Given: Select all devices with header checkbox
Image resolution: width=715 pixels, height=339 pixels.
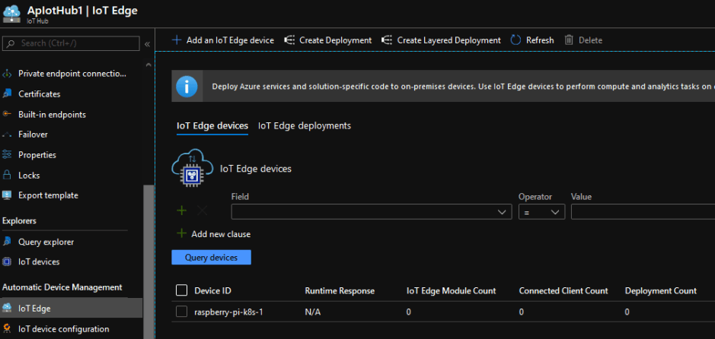Looking at the screenshot, I should pos(181,290).
